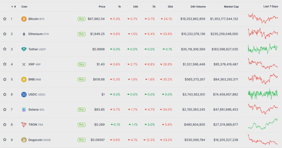Click the BNB logo icon
Image resolution: width=282 pixels, height=148 pixels.
[24, 79]
